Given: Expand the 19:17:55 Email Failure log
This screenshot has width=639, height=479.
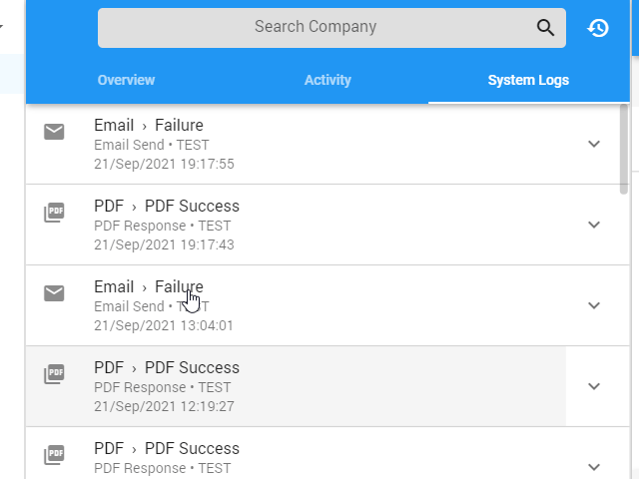Looking at the screenshot, I should click(x=594, y=144).
